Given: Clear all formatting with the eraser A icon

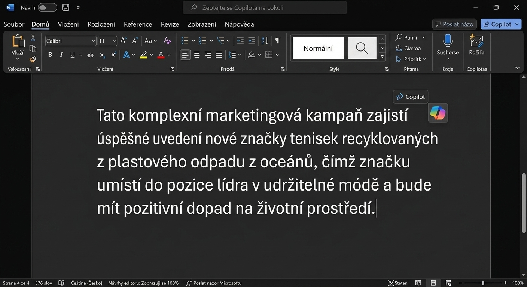Looking at the screenshot, I should click(x=167, y=41).
